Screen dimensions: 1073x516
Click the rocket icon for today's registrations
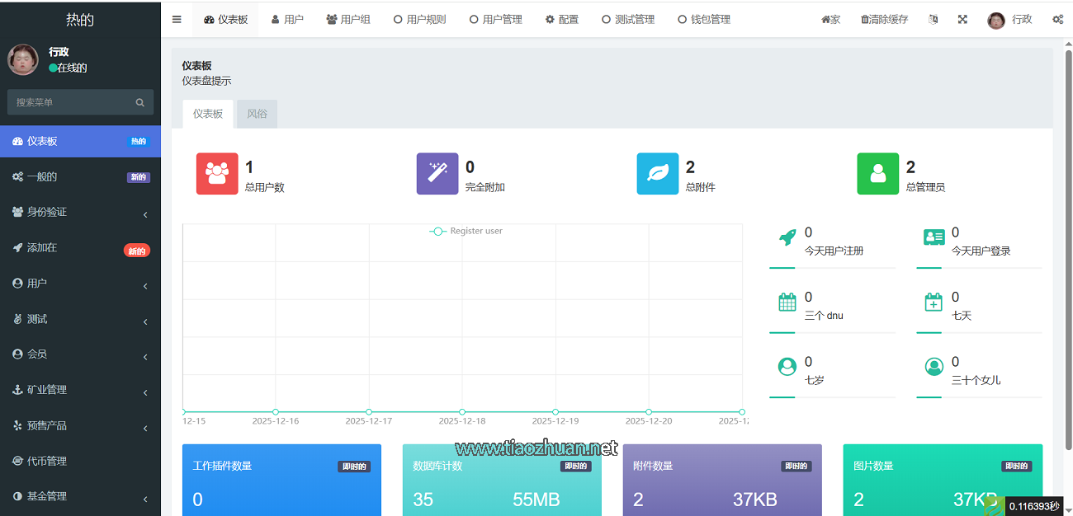[x=787, y=238]
